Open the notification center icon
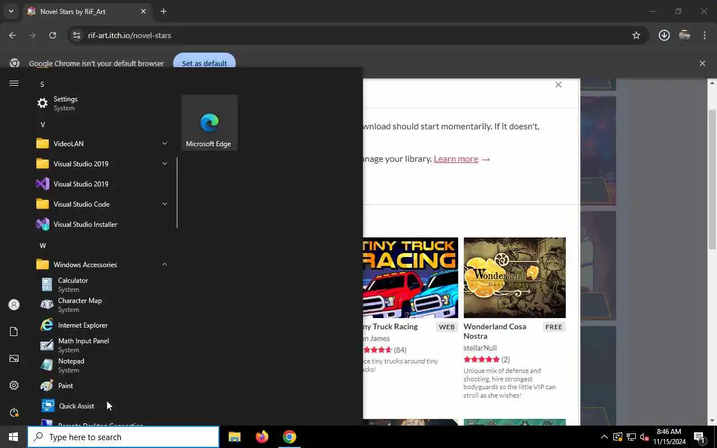Viewport: 717px width, 448px height. click(x=699, y=437)
